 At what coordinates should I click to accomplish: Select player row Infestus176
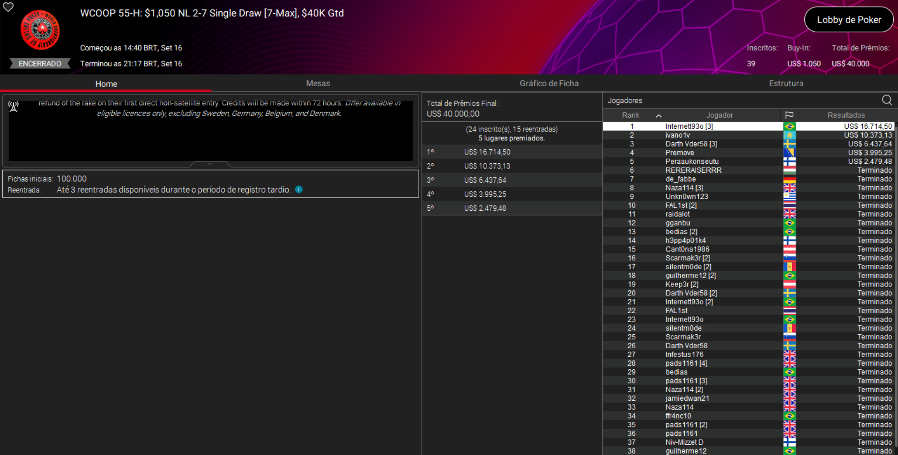point(749,355)
